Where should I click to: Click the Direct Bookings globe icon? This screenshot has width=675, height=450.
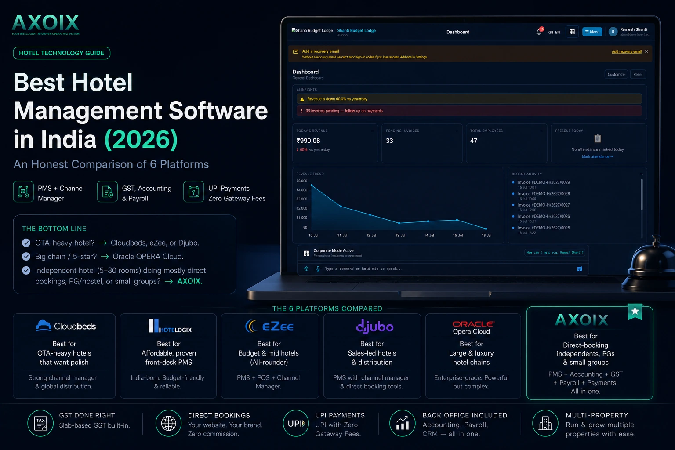click(x=168, y=423)
